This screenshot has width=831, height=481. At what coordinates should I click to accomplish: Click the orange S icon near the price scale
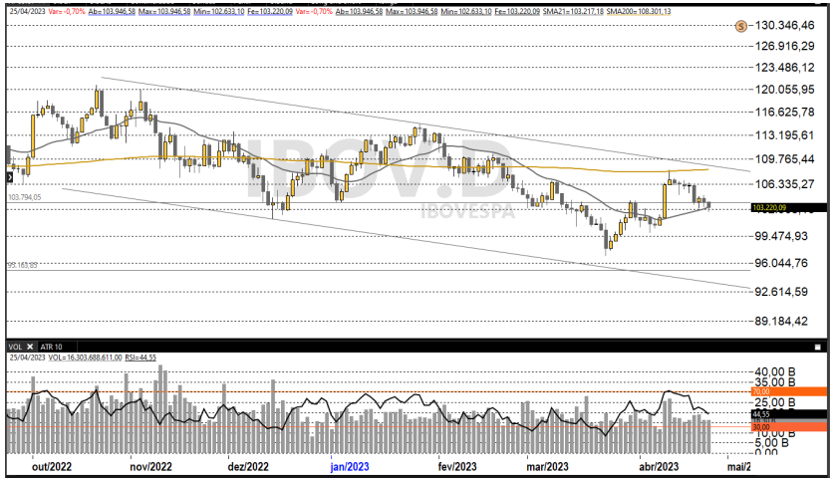(740, 27)
